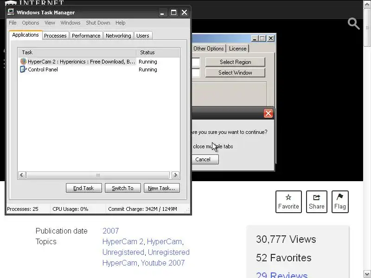
Task: Switch to the Processes tab
Action: pos(55,36)
